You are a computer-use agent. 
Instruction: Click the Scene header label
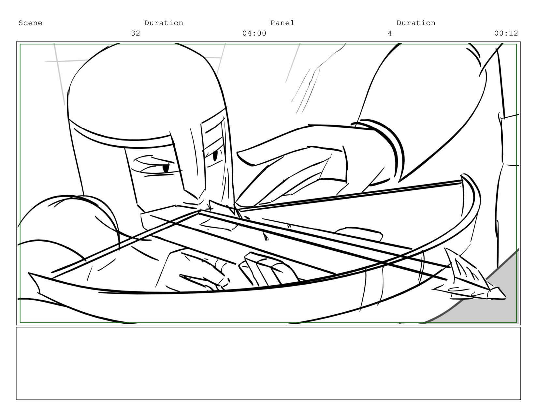coord(30,23)
